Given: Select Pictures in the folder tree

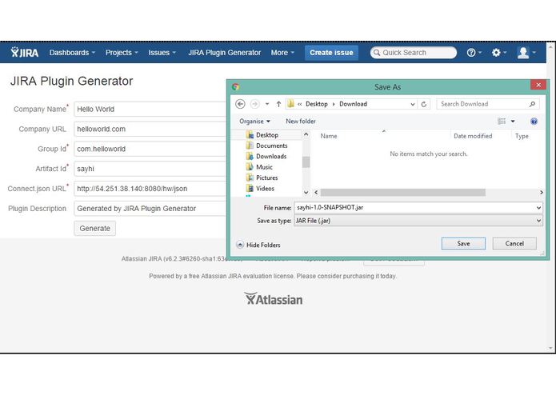Looking at the screenshot, I should [x=266, y=178].
